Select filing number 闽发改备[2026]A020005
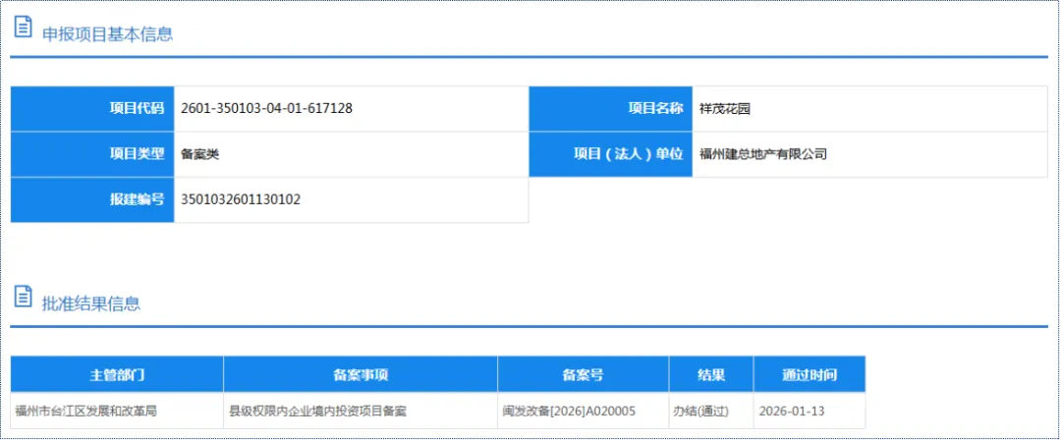This screenshot has width=1061, height=440. pyautogui.click(x=569, y=411)
